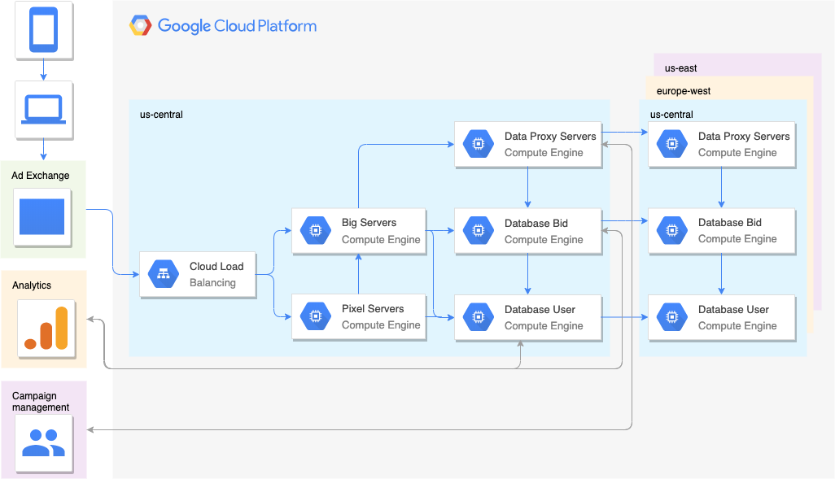The width and height of the screenshot is (835, 479).
Task: Click middle-region 'Database Bid' text
Action: 536,223
